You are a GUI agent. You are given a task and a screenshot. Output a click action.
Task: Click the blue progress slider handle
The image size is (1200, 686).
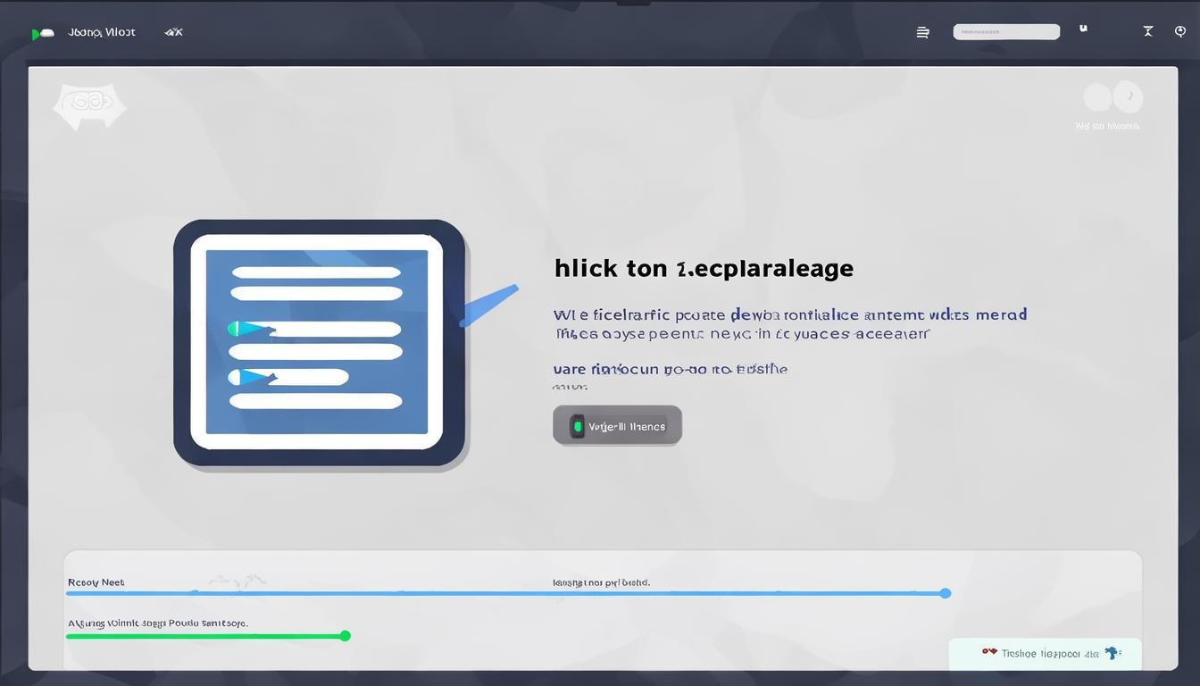coord(946,593)
